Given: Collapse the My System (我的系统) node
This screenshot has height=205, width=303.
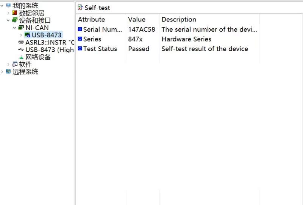Looking at the screenshot, I should [x=2, y=6].
